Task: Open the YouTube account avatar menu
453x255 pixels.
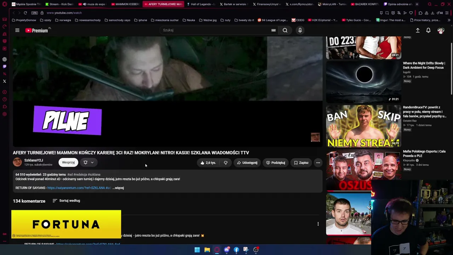Action: coord(441,30)
